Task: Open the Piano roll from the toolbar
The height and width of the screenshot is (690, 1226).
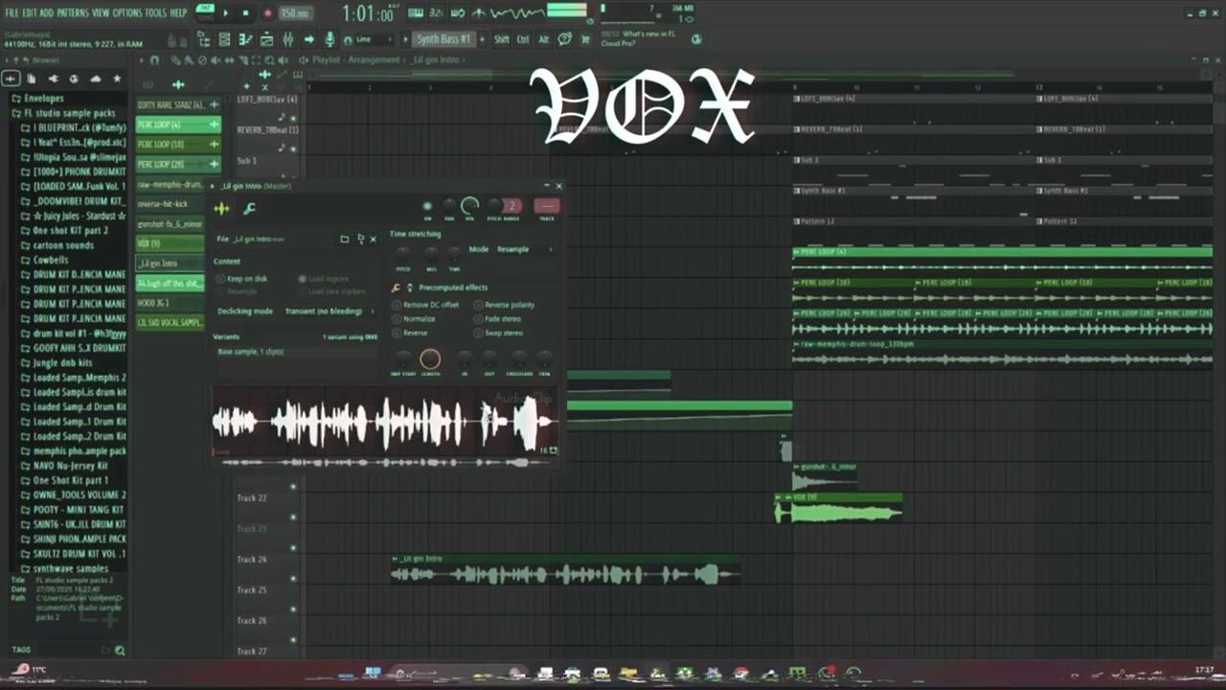Action: pyautogui.click(x=244, y=39)
